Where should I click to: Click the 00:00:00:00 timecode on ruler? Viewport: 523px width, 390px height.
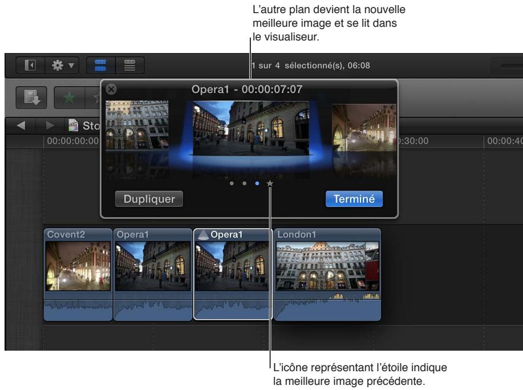(x=73, y=141)
